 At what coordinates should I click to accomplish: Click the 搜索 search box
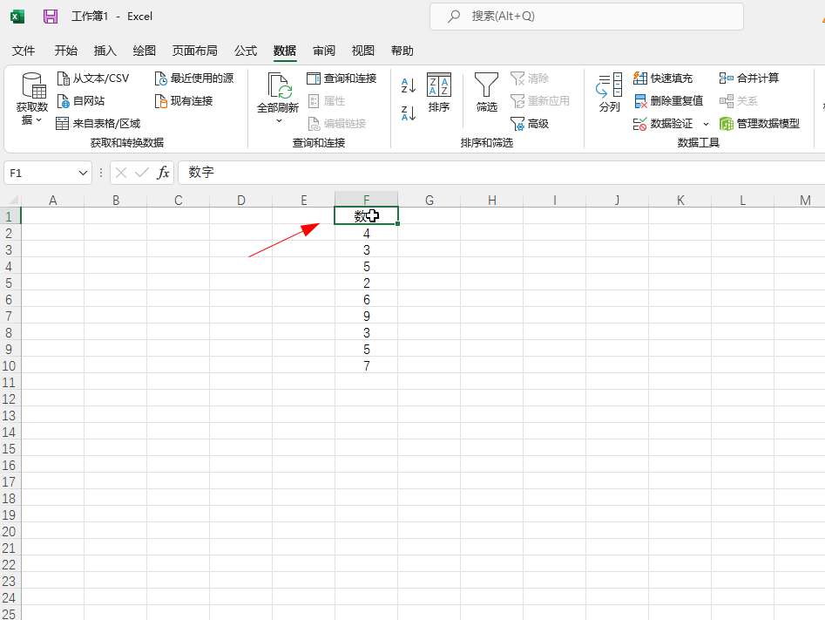click(x=586, y=17)
